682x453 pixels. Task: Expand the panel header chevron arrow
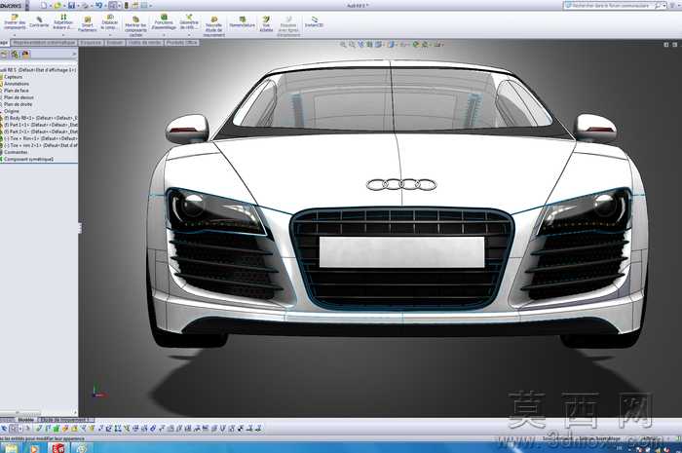pyautogui.click(x=74, y=55)
